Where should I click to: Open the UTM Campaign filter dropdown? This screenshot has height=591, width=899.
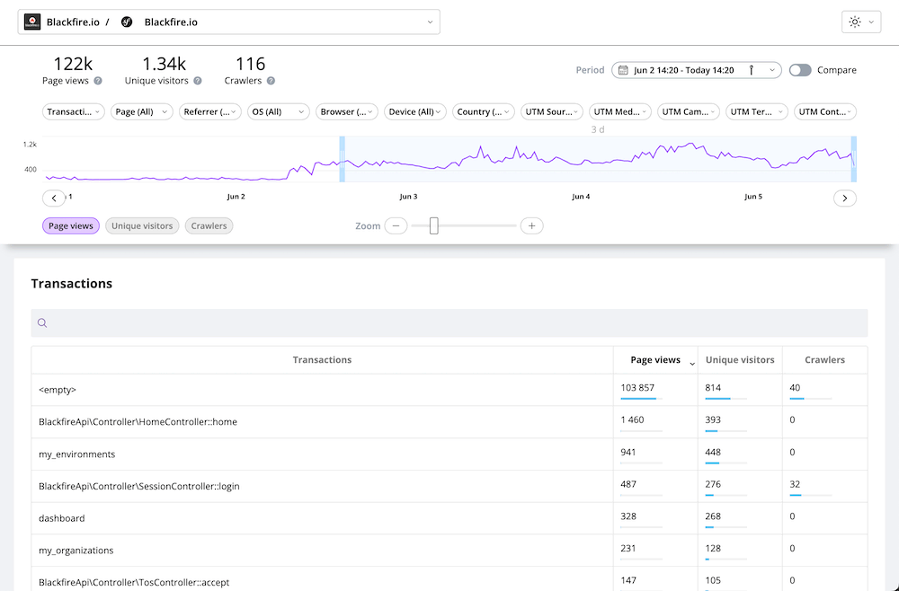click(x=688, y=111)
